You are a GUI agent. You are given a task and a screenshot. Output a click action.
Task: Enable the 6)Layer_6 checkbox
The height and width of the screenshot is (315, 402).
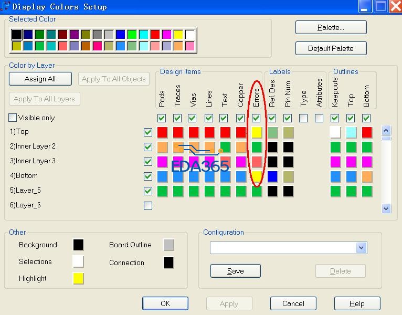(x=148, y=206)
